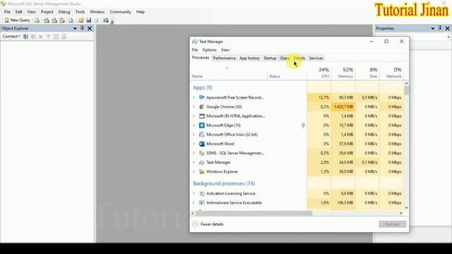The height and width of the screenshot is (254, 452).
Task: Click the Microsoft Edge icon in the process list
Action: tap(202, 126)
